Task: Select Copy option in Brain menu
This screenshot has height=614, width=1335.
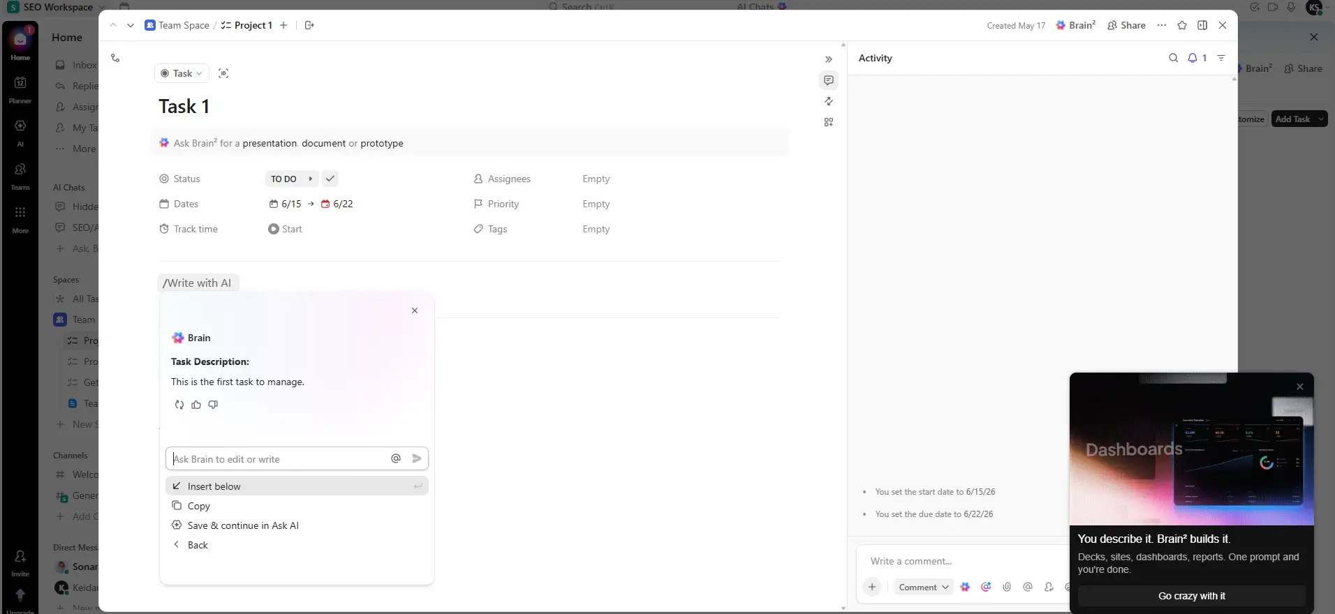Action: [x=297, y=506]
